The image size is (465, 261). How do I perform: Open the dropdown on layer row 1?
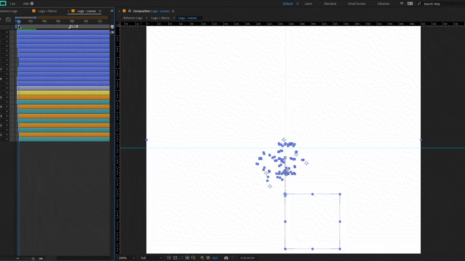click(x=7, y=135)
